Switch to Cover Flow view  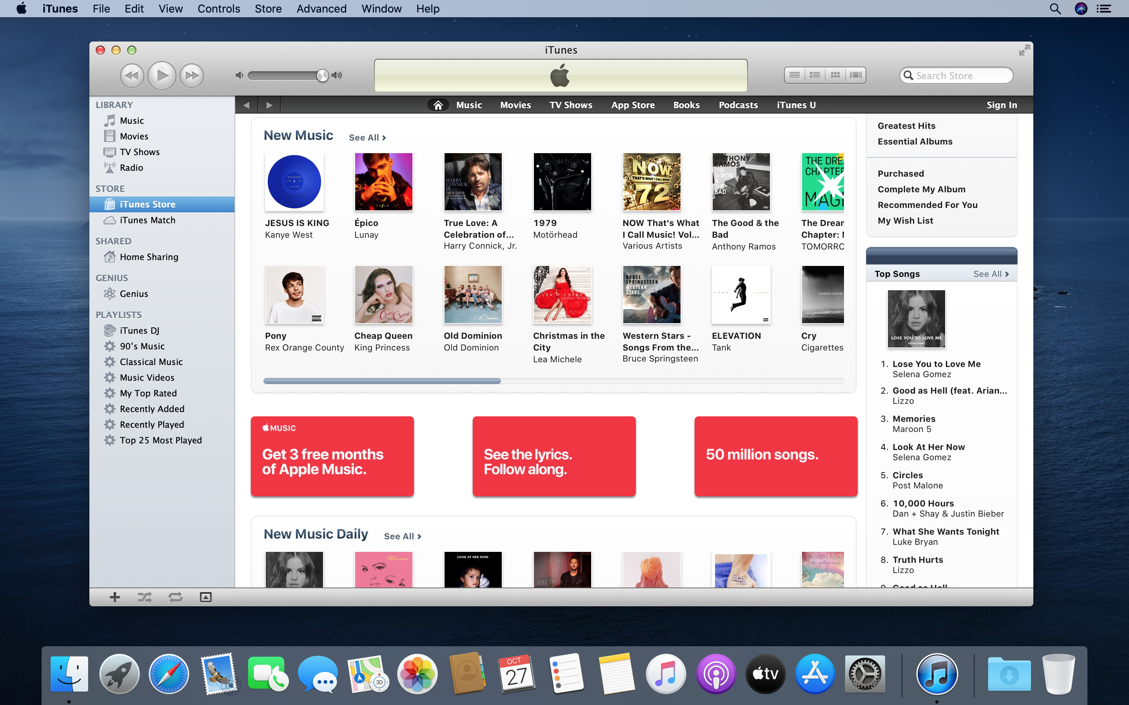[856, 75]
